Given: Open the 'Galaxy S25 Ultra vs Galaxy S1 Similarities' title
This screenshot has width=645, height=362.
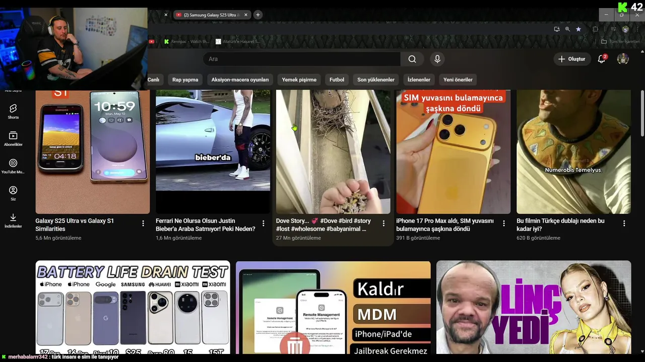Looking at the screenshot, I should pos(75,225).
